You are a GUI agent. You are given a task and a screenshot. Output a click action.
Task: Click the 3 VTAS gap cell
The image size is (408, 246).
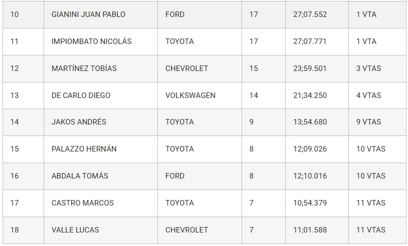point(368,68)
